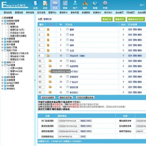Click the order input showing 6
Viewport: 146px width, 146px height.
click(41, 56)
